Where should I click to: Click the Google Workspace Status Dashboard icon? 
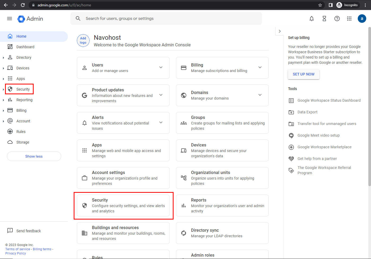[x=291, y=101]
